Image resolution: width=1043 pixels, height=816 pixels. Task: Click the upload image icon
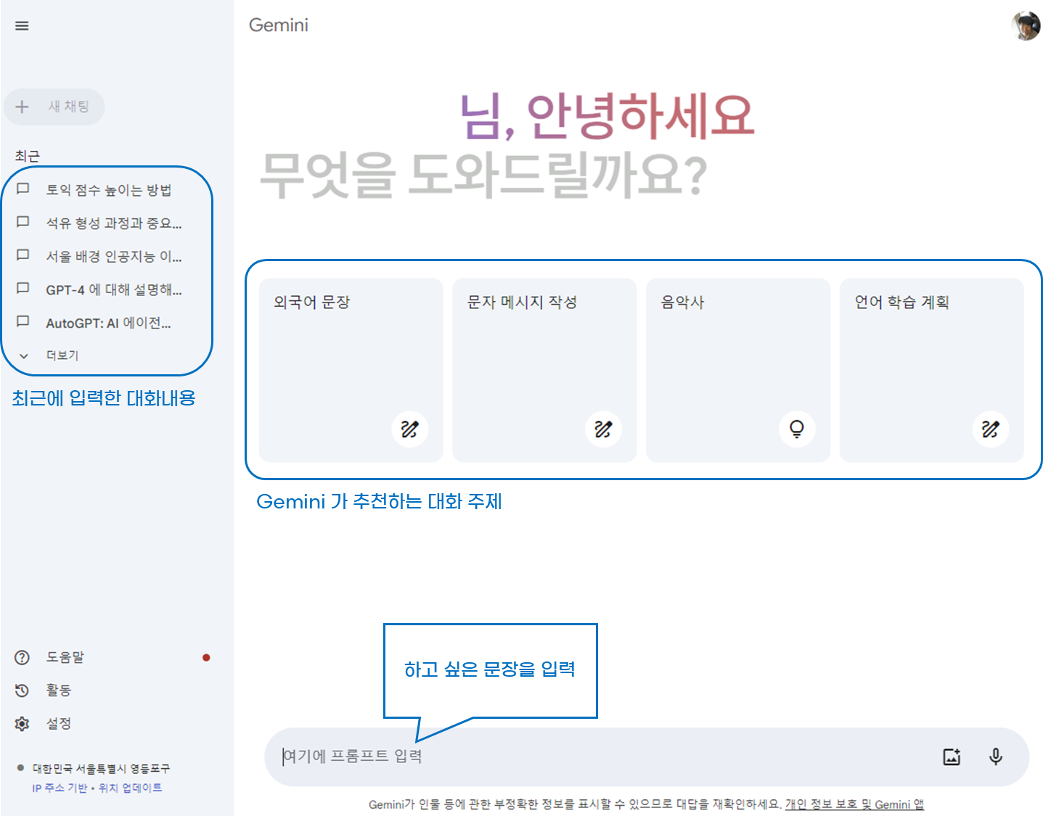click(x=952, y=757)
